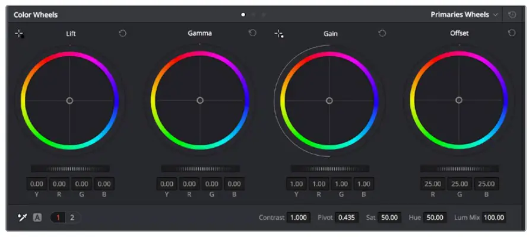Click the Gamma master wheel slider

201,169
